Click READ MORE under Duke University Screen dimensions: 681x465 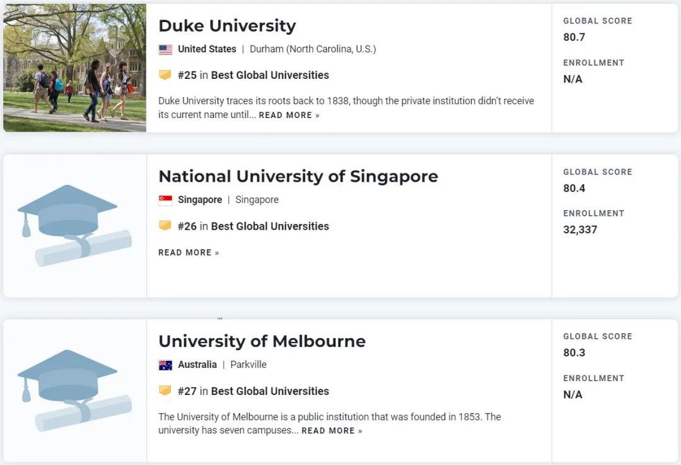[284, 115]
